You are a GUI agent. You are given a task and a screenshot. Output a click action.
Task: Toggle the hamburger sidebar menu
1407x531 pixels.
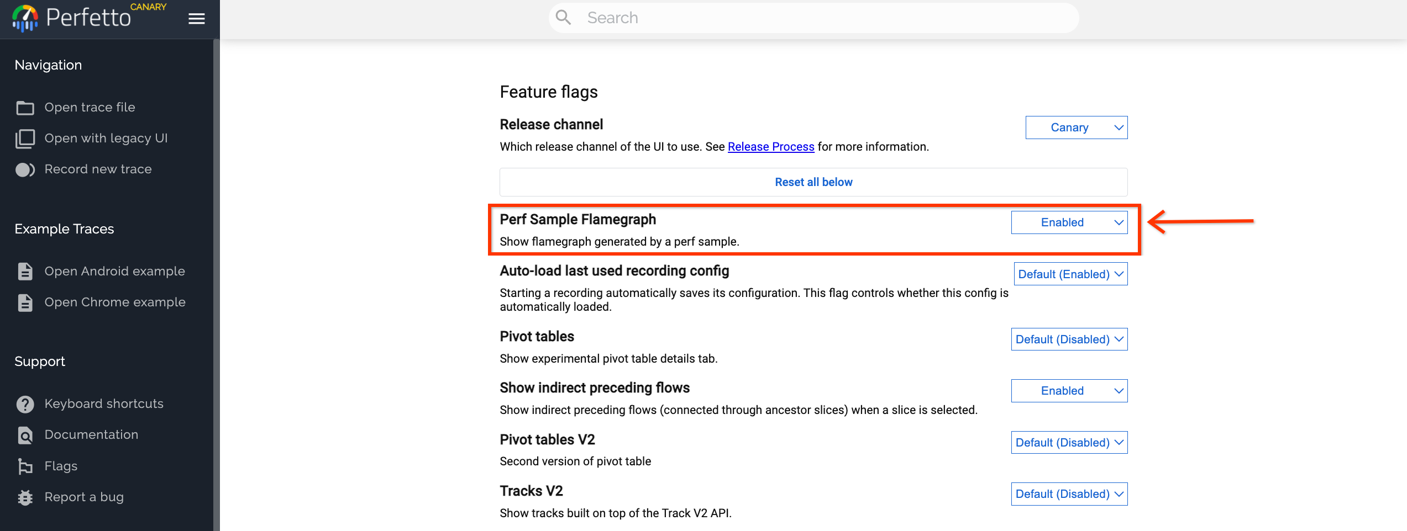[196, 19]
